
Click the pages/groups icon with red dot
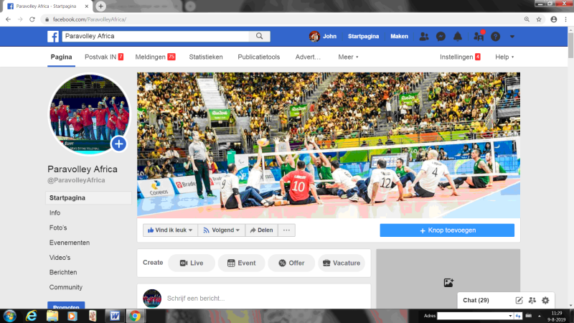pos(479,36)
